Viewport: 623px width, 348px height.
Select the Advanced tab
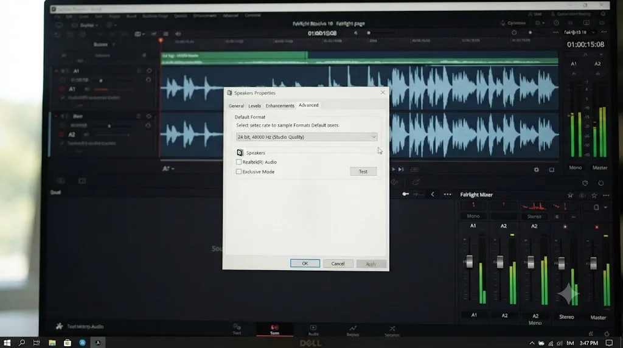pos(308,105)
